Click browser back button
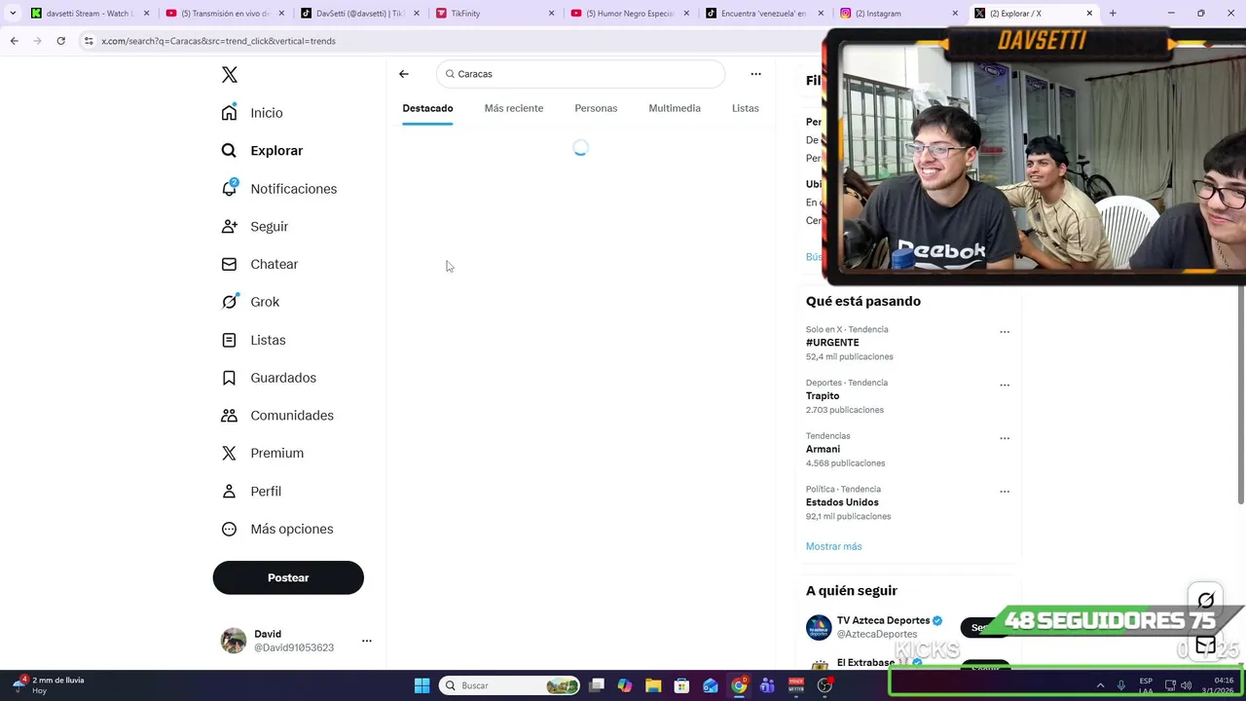The height and width of the screenshot is (701, 1246). [x=14, y=41]
